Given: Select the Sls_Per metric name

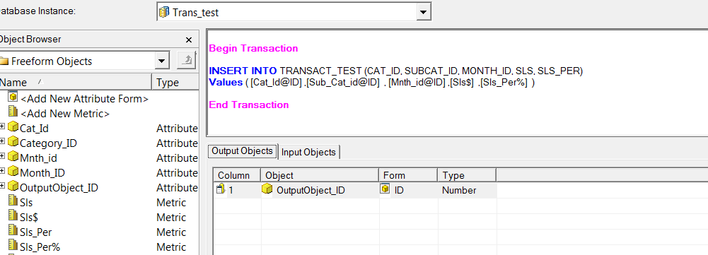Looking at the screenshot, I should tap(35, 232).
